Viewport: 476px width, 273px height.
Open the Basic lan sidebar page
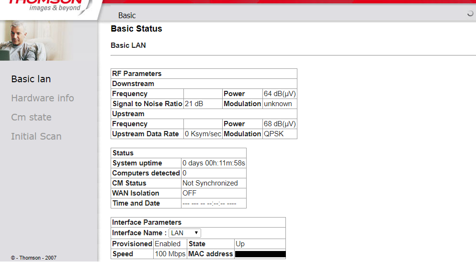[31, 79]
